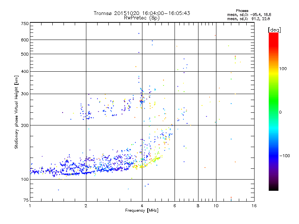This screenshot has height=224, width=299.
Task: Click the colorbar tick label "0"
Action: pyautogui.click(x=280, y=112)
